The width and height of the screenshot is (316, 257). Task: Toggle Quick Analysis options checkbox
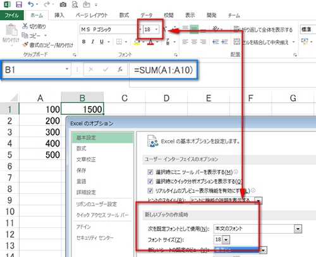point(150,181)
